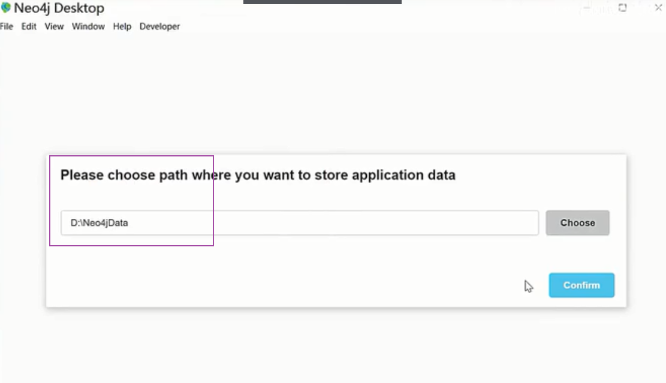666x383 pixels.
Task: Confirm the chosen application data path
Action: [581, 285]
